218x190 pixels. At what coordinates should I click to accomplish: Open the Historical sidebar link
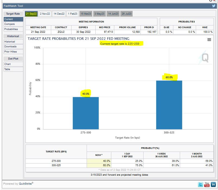click(x=13, y=42)
